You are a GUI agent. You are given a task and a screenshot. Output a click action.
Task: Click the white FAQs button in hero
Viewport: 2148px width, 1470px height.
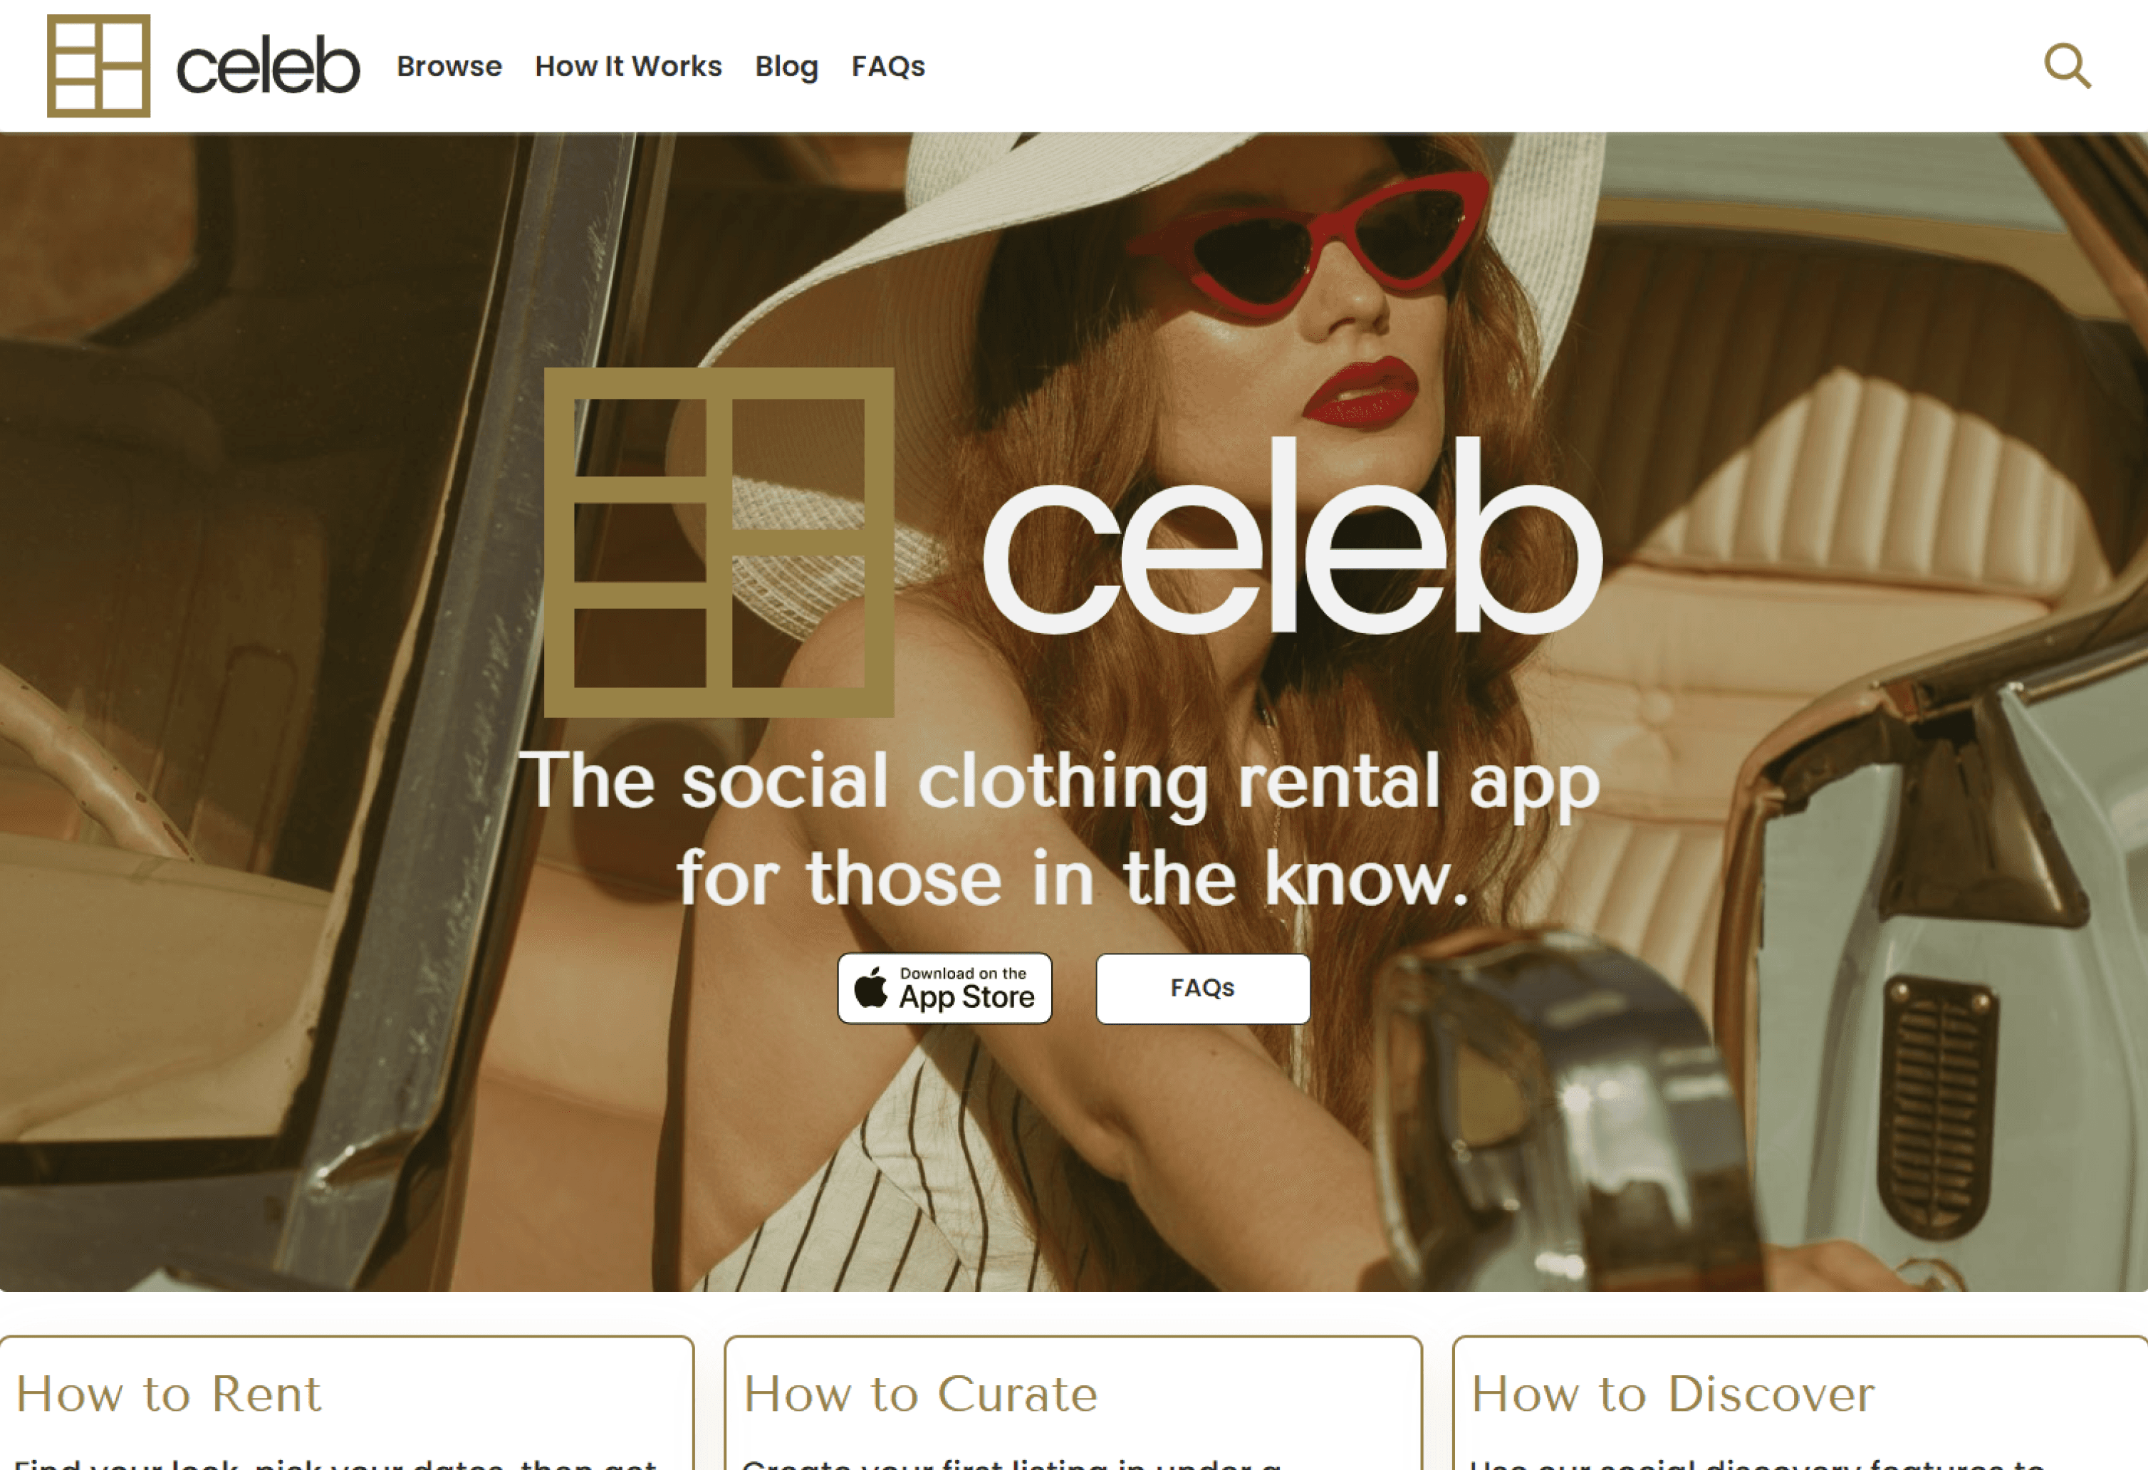click(x=1202, y=989)
